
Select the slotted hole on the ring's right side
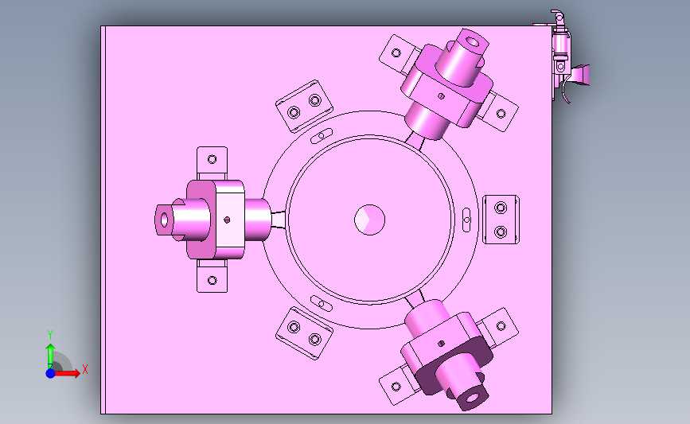point(467,220)
